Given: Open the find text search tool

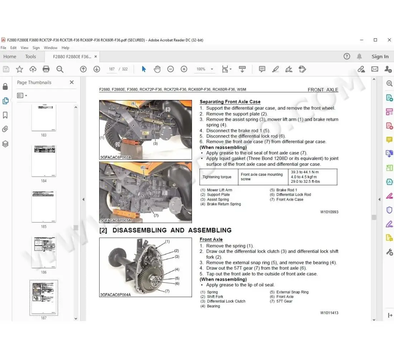Looking at the screenshot, I should tap(60, 69).
